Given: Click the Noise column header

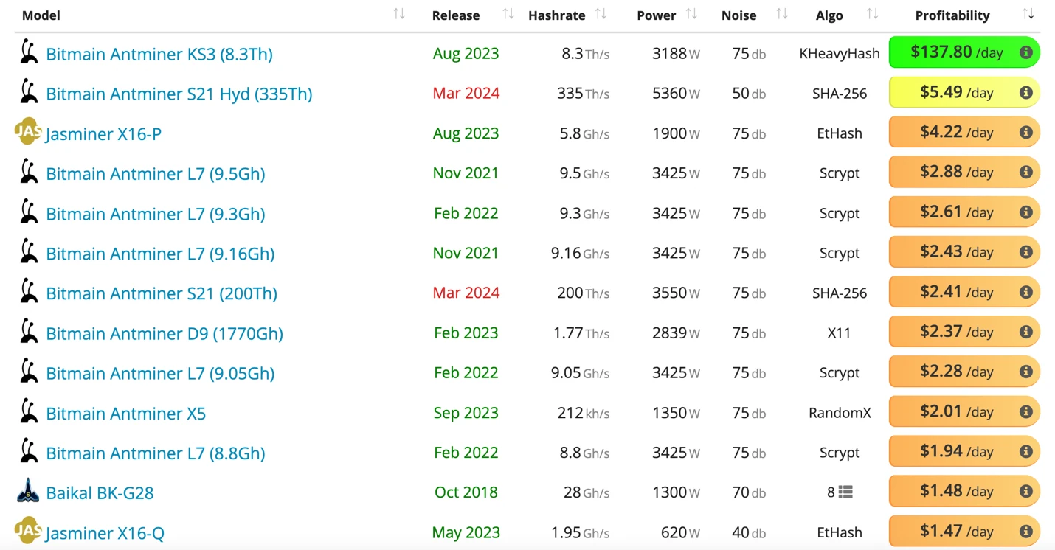Looking at the screenshot, I should (738, 15).
